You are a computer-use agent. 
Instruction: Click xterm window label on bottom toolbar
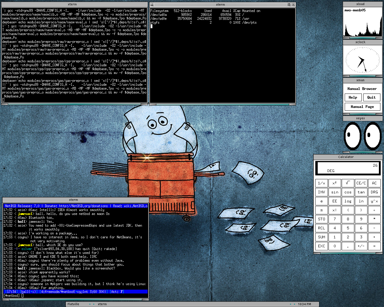tap(102, 304)
